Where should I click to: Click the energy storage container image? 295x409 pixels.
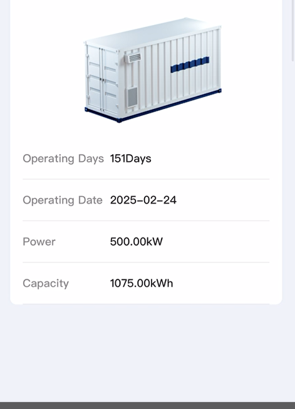(x=153, y=70)
